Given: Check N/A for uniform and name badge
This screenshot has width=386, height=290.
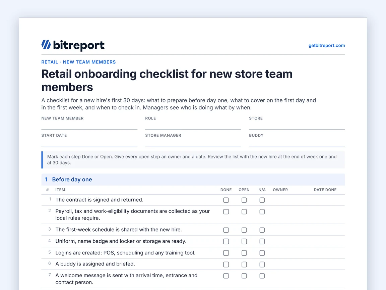Looking at the screenshot, I should tap(262, 241).
